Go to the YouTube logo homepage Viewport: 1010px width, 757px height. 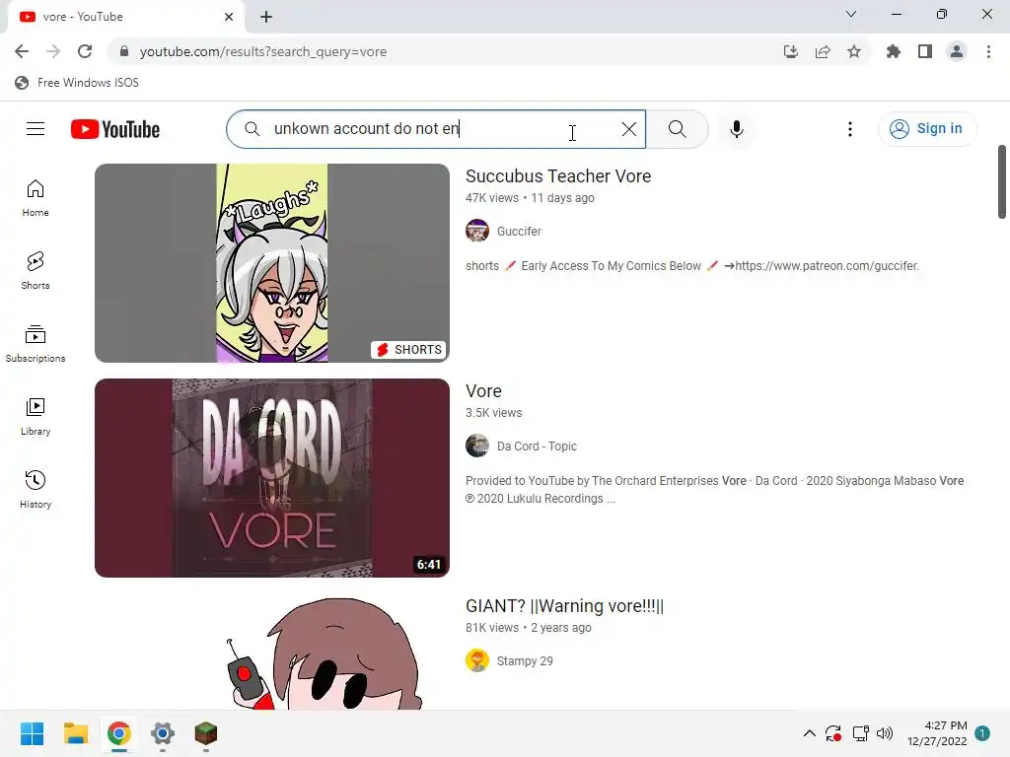click(x=115, y=129)
